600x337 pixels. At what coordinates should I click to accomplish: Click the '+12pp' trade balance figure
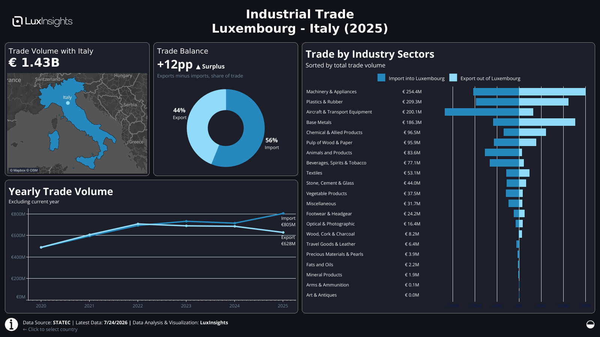tap(175, 65)
